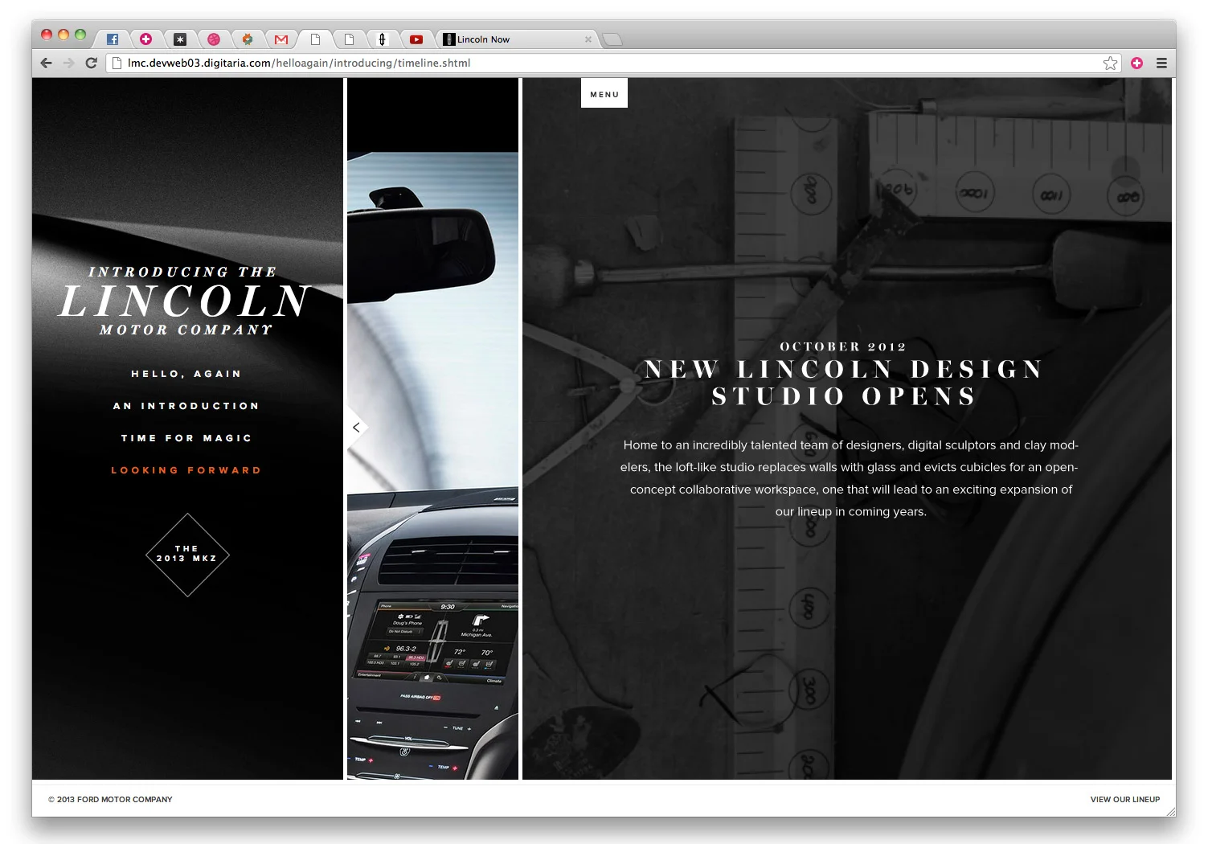Open An Introduction section
Image resolution: width=1208 pixels, height=844 pixels.
[186, 406]
